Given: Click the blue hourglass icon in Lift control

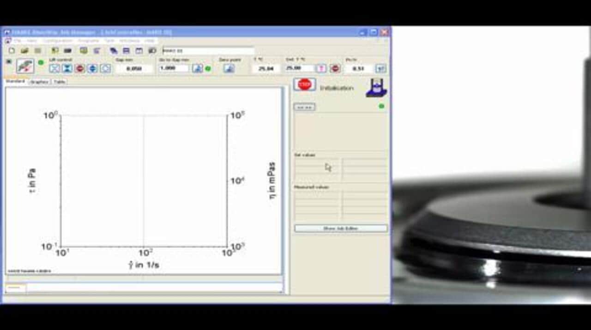Looking at the screenshot, I should [x=67, y=68].
